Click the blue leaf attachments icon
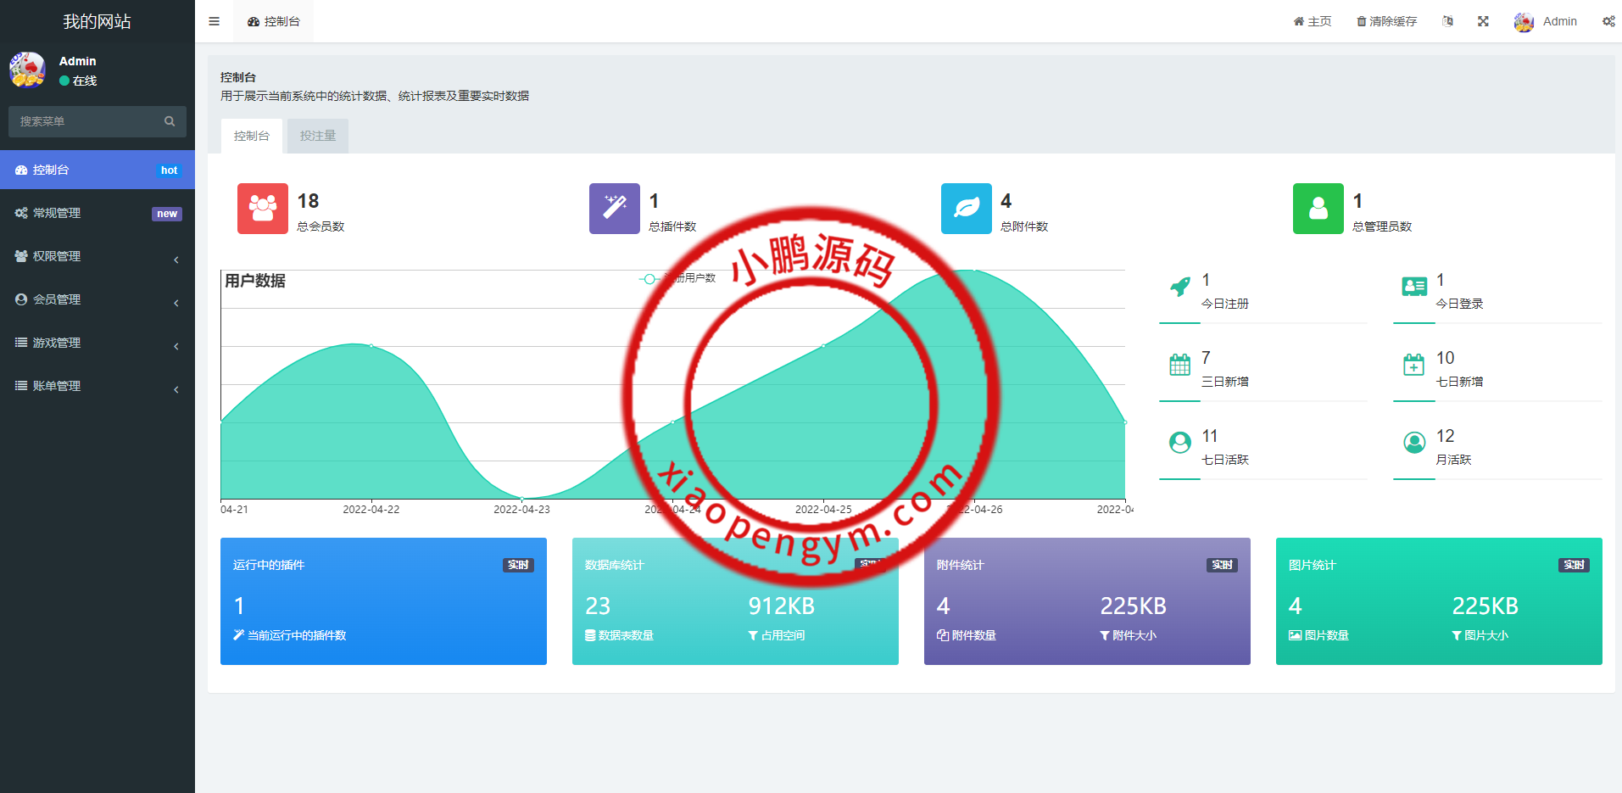 [966, 209]
